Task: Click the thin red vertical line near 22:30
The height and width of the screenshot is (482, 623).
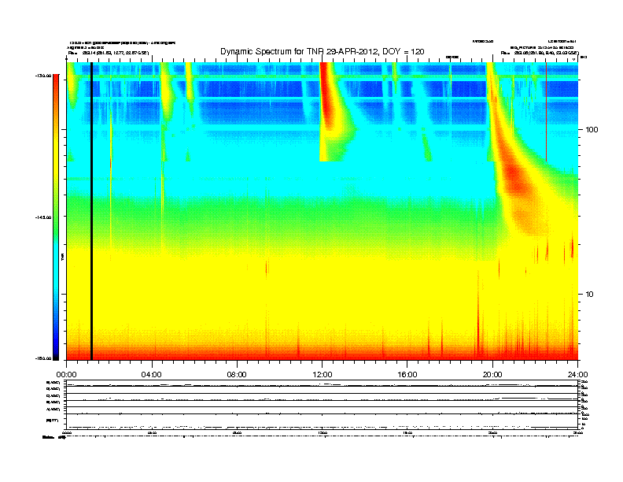Action: click(547, 112)
